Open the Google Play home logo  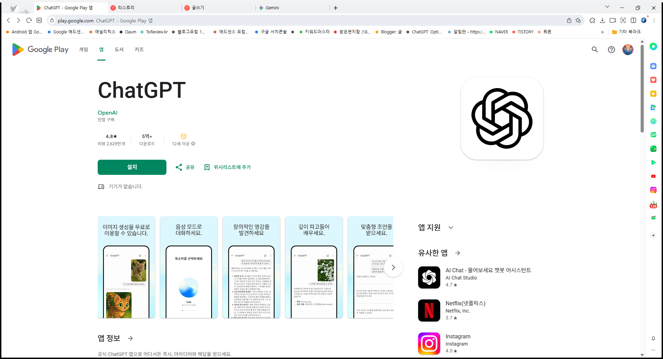(40, 49)
